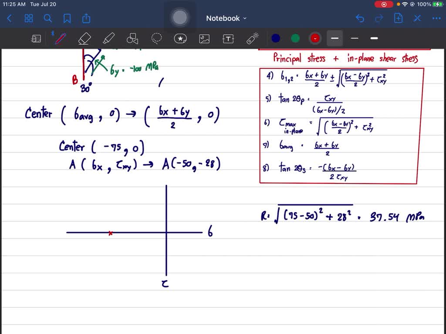446x334 pixels.
Task: Select the lasso selection tool
Action: click(156, 38)
